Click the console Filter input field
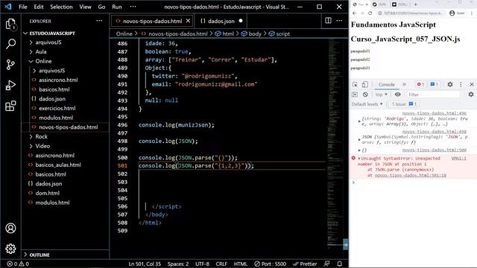This screenshot has height=268, width=477. coord(433,95)
